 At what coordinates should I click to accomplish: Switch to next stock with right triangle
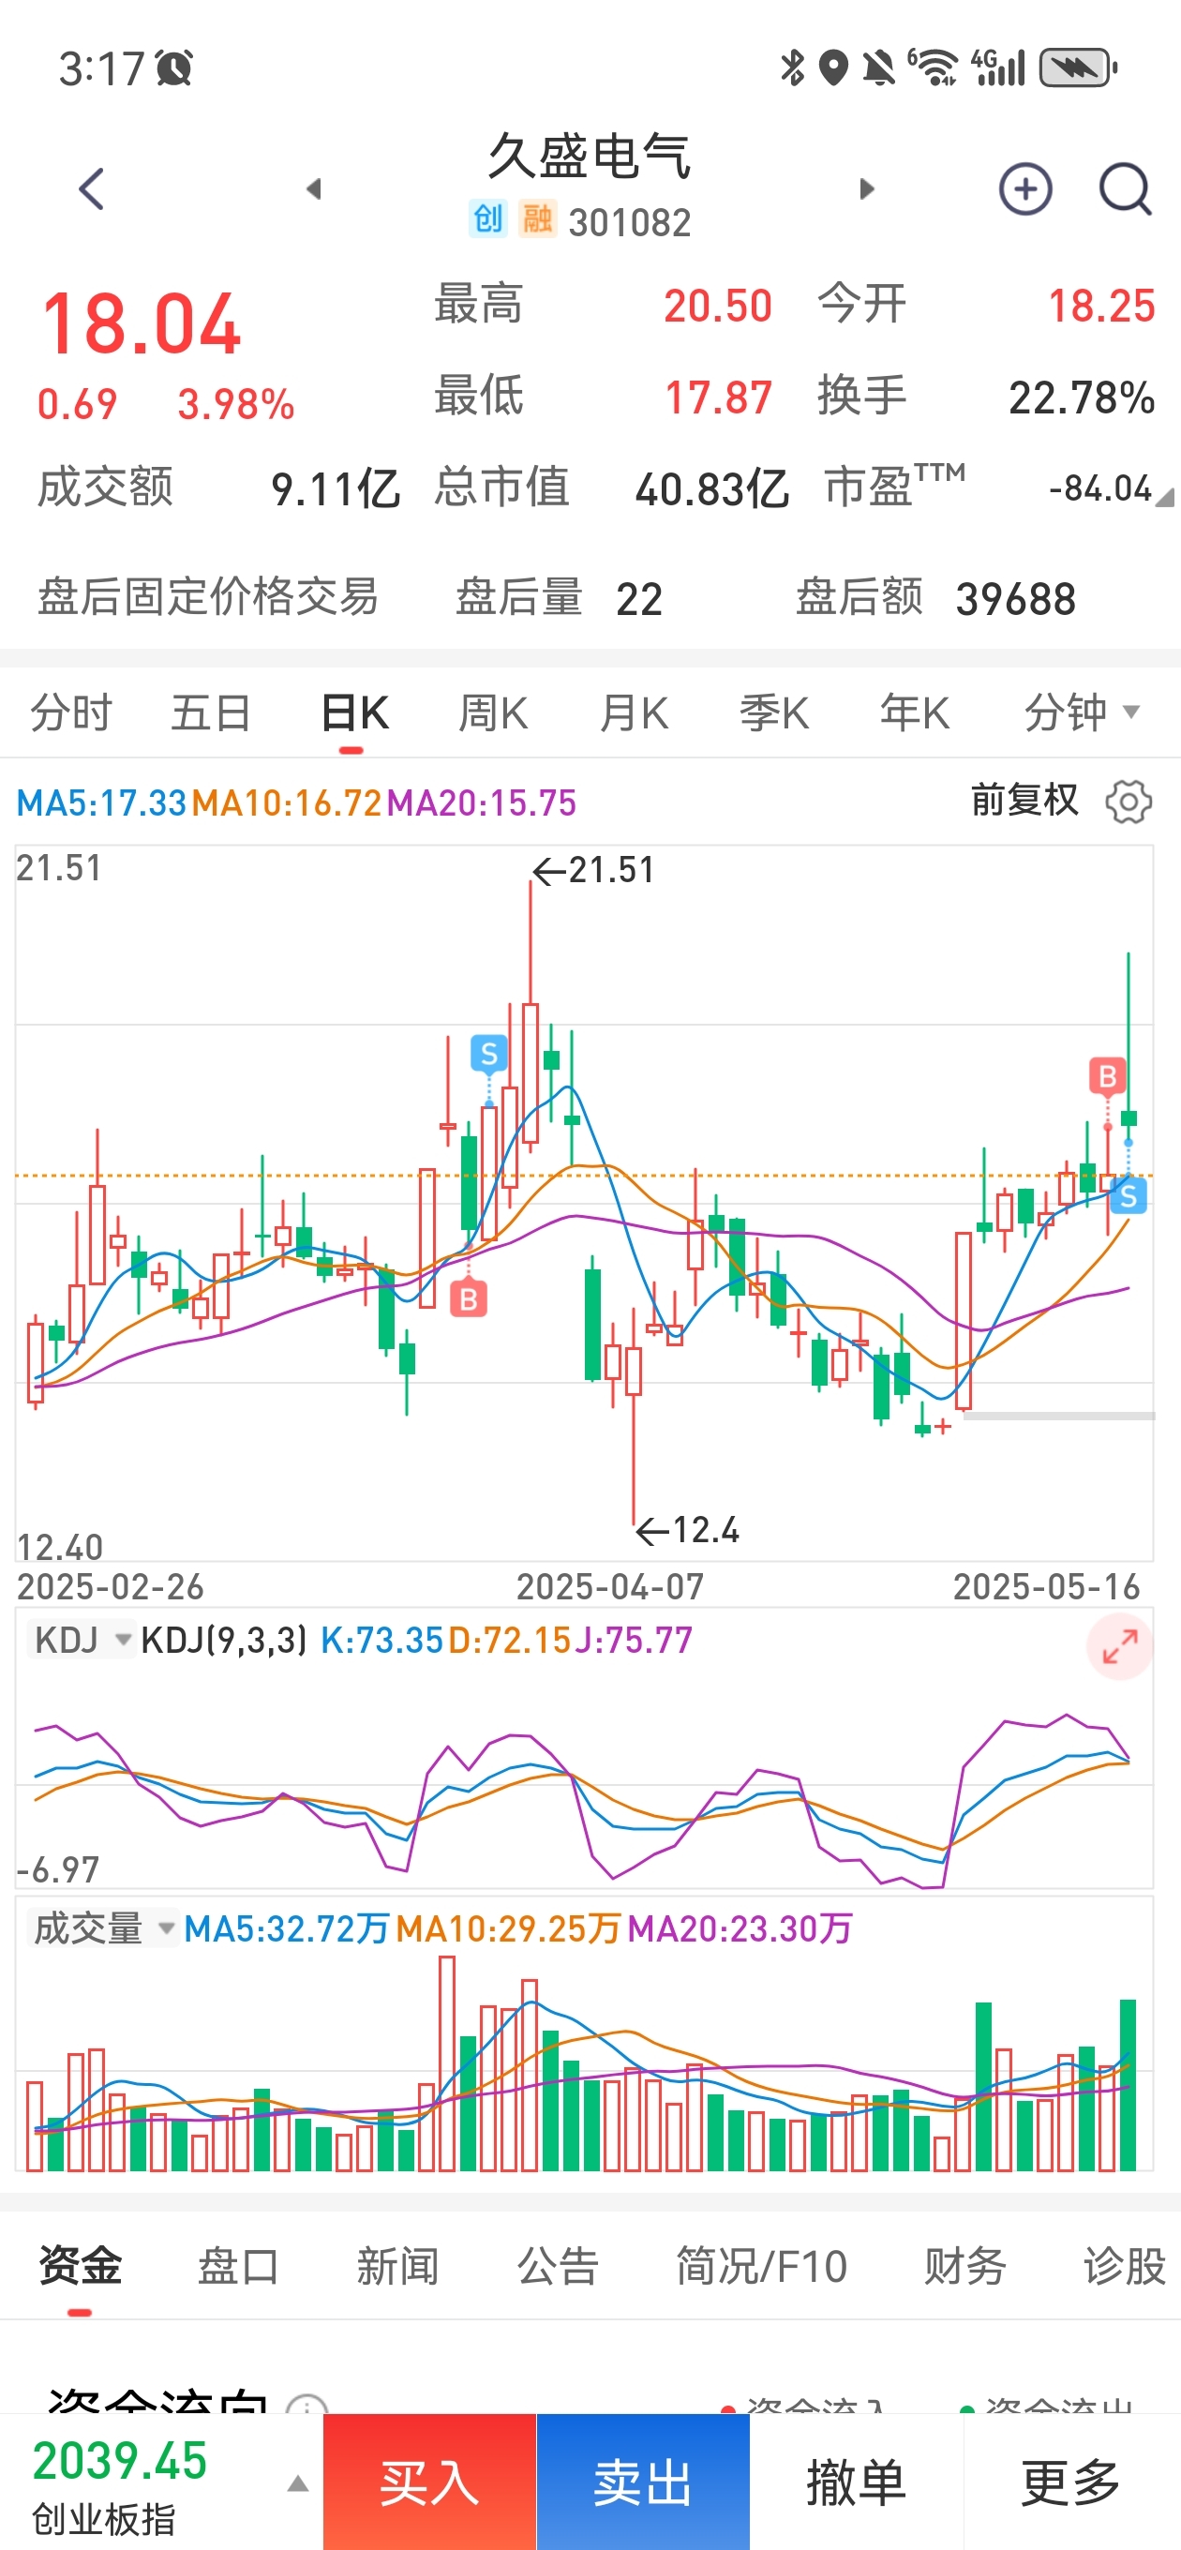[x=866, y=189]
